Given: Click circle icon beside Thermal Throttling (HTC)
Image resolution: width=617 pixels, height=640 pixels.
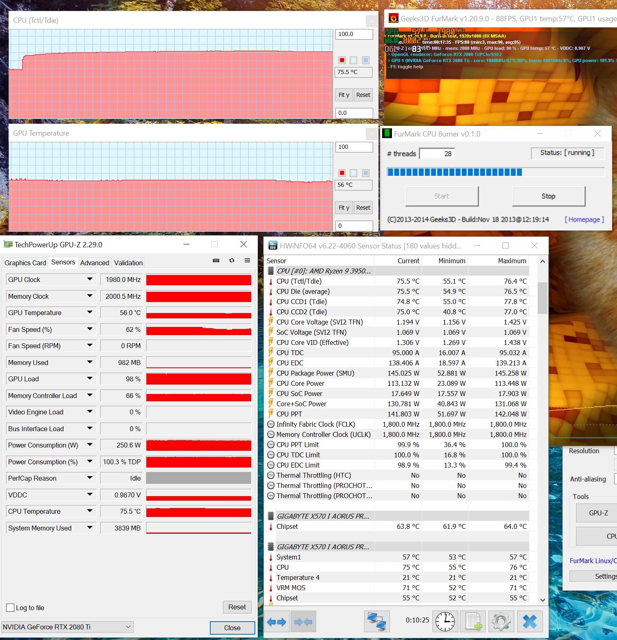Looking at the screenshot, I should pyautogui.click(x=270, y=475).
